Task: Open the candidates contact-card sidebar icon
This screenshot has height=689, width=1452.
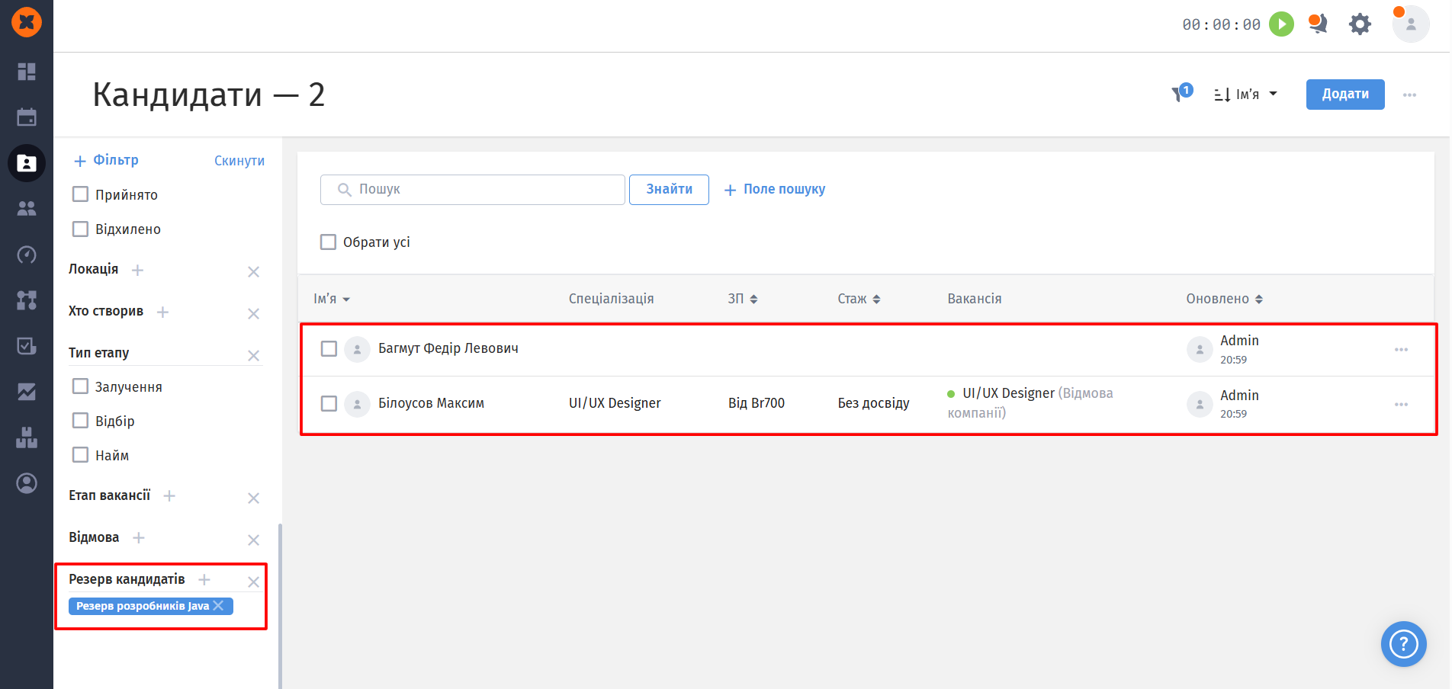Action: point(27,163)
